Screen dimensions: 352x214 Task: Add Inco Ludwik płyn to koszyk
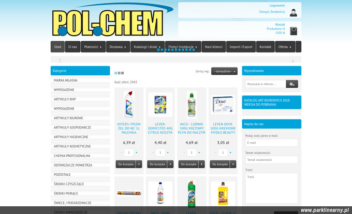pyautogui.click(x=188, y=164)
